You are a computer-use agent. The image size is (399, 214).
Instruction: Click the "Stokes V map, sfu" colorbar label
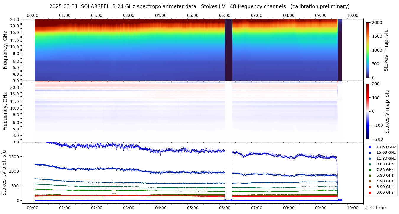coord(387,111)
